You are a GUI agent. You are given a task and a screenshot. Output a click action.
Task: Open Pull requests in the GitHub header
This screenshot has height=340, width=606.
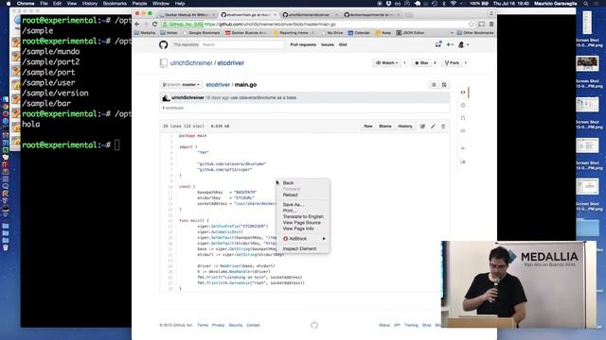(303, 44)
